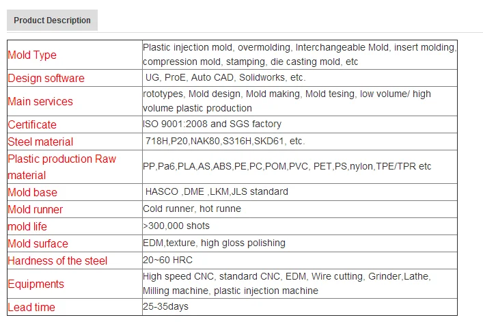Viewport: 483px width, 322px height.
Task: Select the Main services label
Action: (40, 101)
